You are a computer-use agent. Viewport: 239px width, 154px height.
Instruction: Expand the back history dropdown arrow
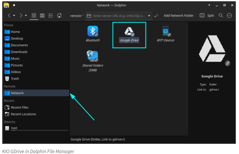point(14,16)
